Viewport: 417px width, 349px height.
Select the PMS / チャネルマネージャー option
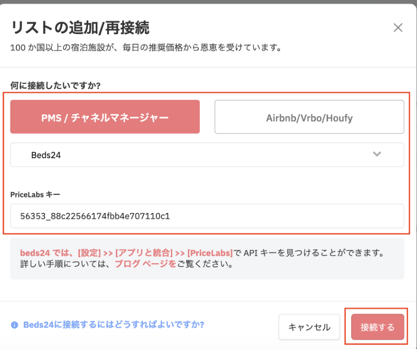click(x=105, y=117)
